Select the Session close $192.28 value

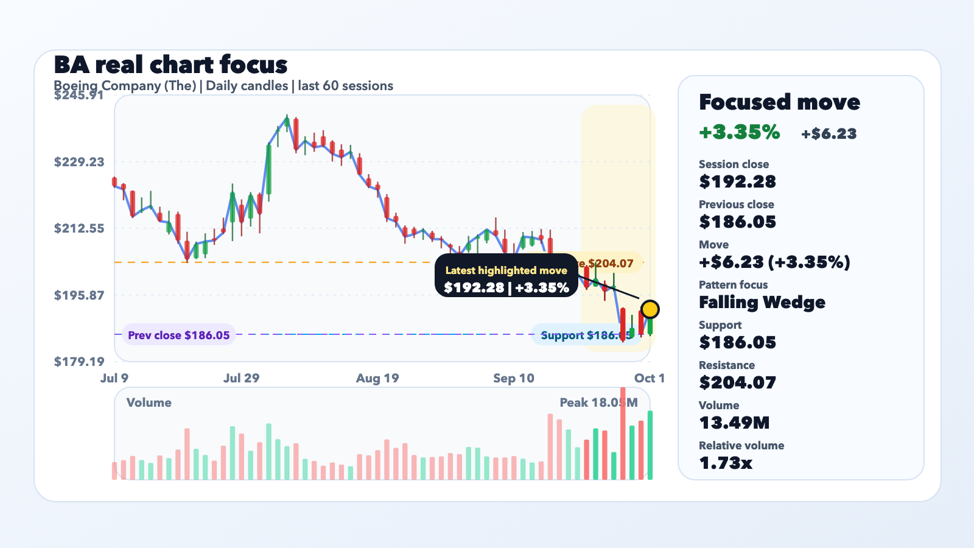tap(737, 181)
